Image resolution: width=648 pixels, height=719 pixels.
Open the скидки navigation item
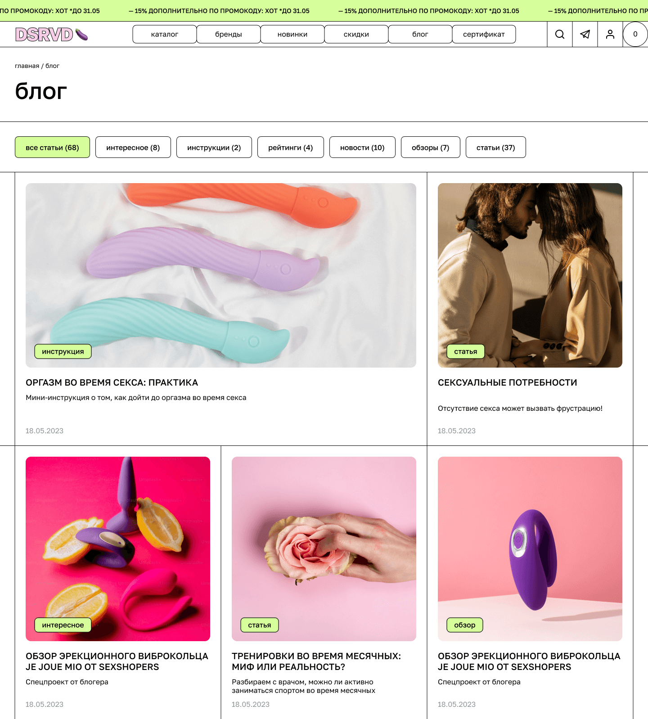(356, 34)
